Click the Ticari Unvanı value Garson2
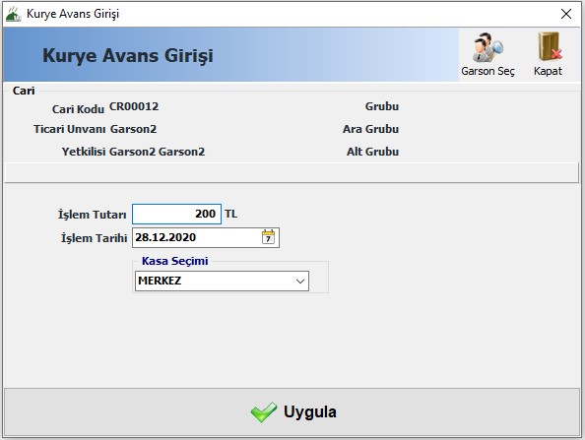Viewport: 585px width, 440px height. 133,129
